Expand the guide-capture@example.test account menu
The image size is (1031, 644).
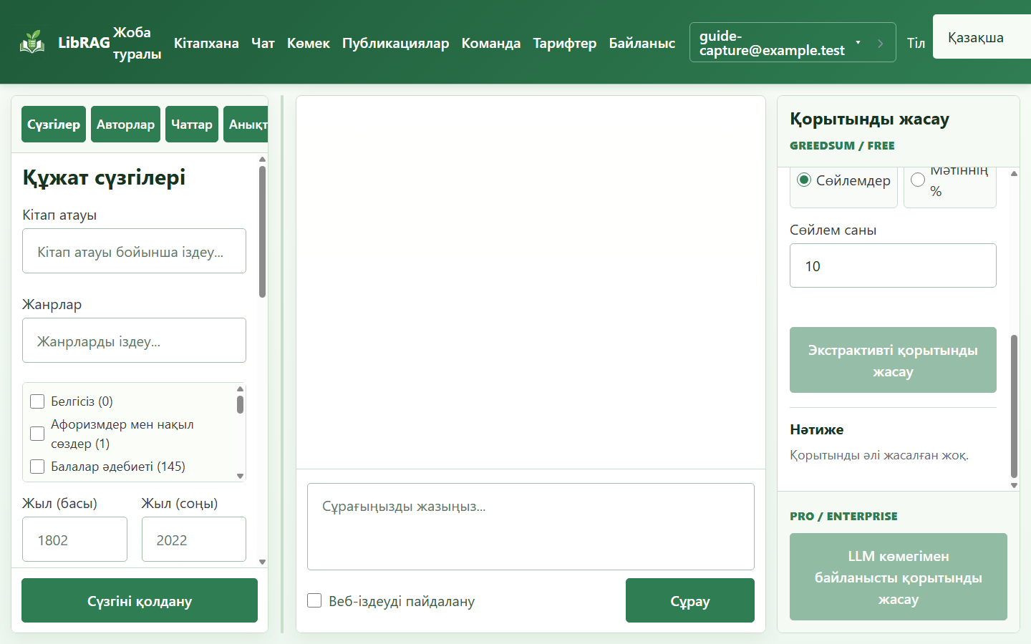(793, 42)
